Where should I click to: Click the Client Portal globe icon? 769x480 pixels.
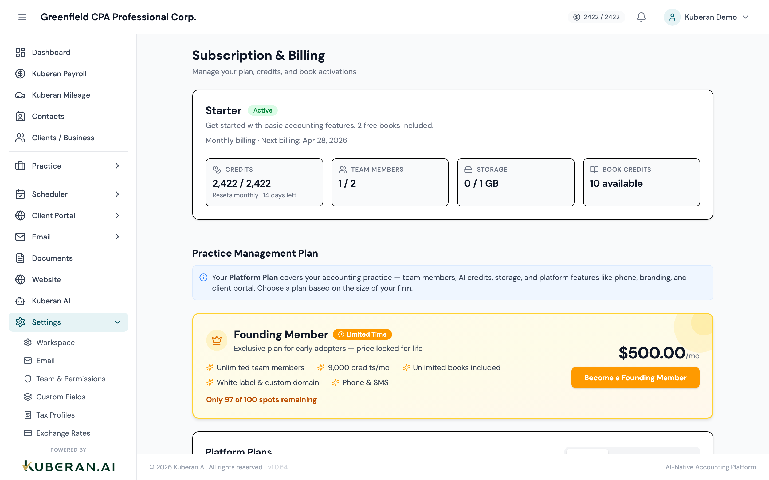(20, 215)
